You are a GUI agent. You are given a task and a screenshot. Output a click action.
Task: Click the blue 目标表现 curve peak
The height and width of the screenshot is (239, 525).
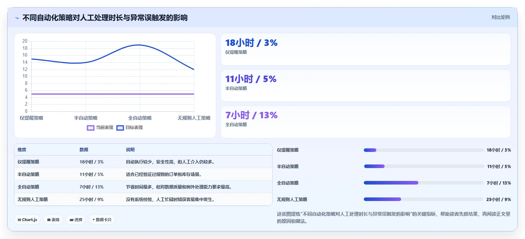click(139, 45)
